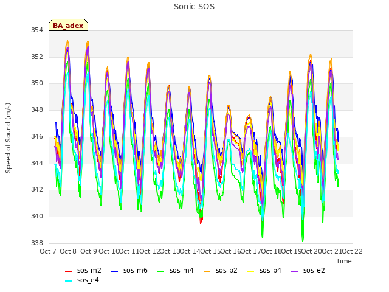389x292 pixels.
Task: Select the sos_e2 legend label
Action: pos(314,270)
